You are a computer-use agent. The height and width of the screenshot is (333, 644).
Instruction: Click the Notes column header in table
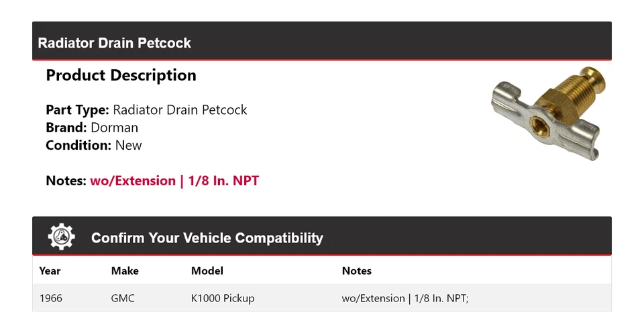click(x=356, y=271)
